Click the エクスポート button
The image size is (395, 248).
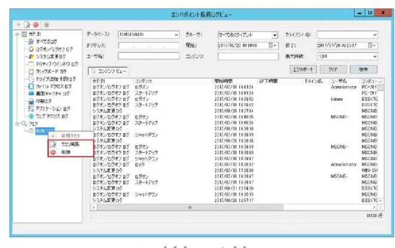(x=303, y=69)
